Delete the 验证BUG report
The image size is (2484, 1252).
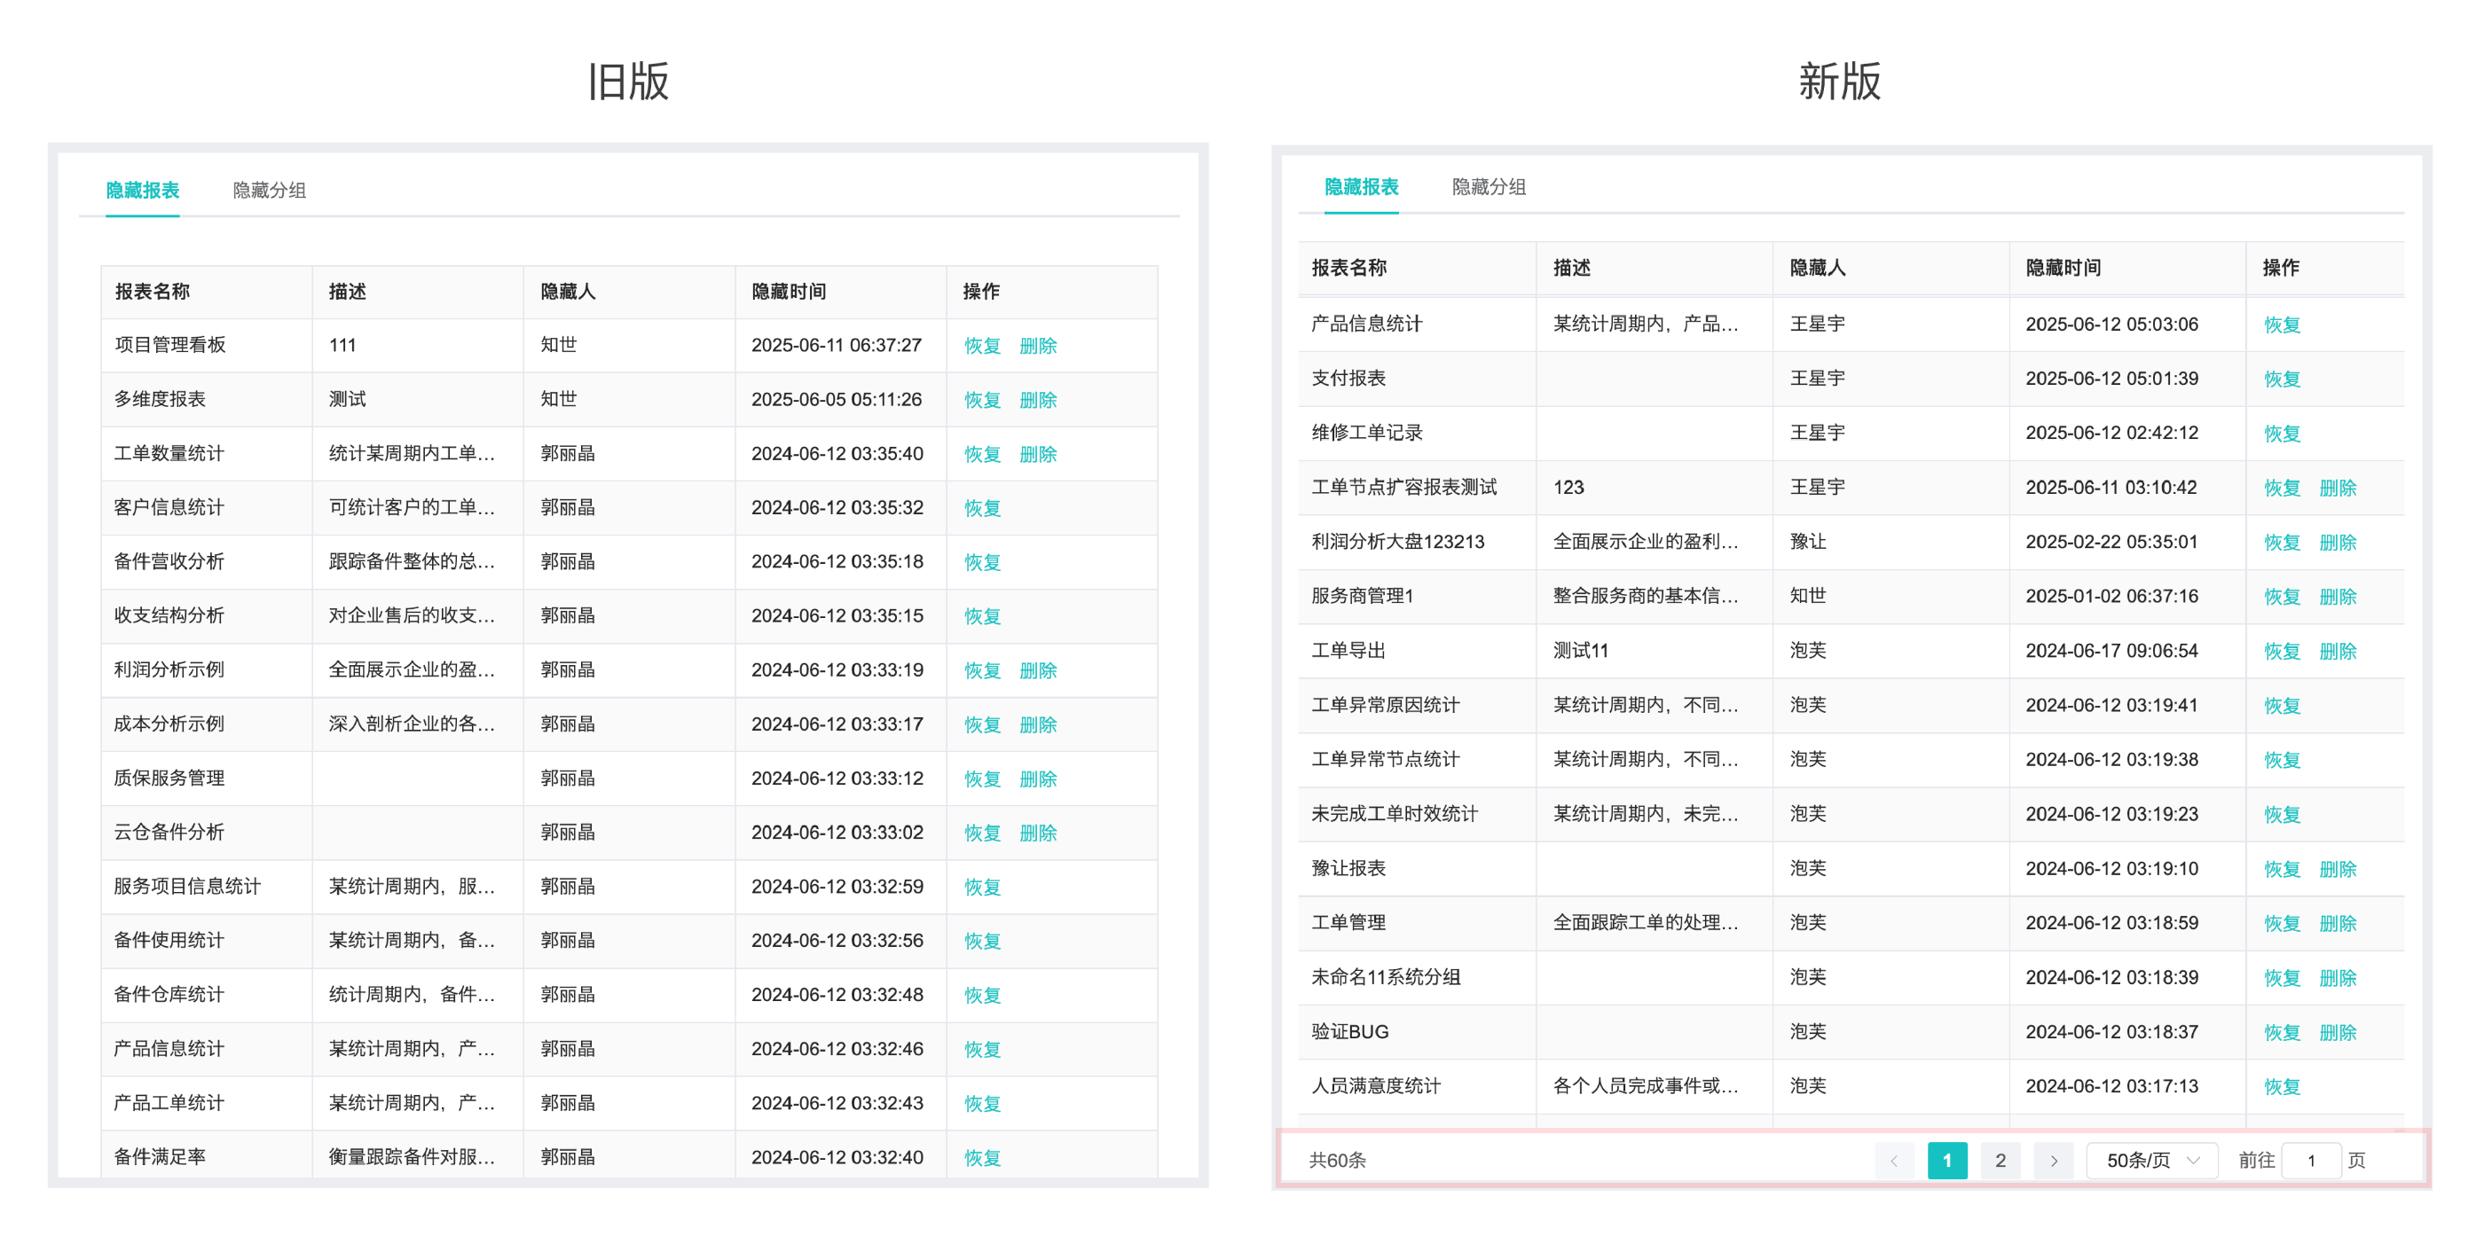tap(2338, 1032)
